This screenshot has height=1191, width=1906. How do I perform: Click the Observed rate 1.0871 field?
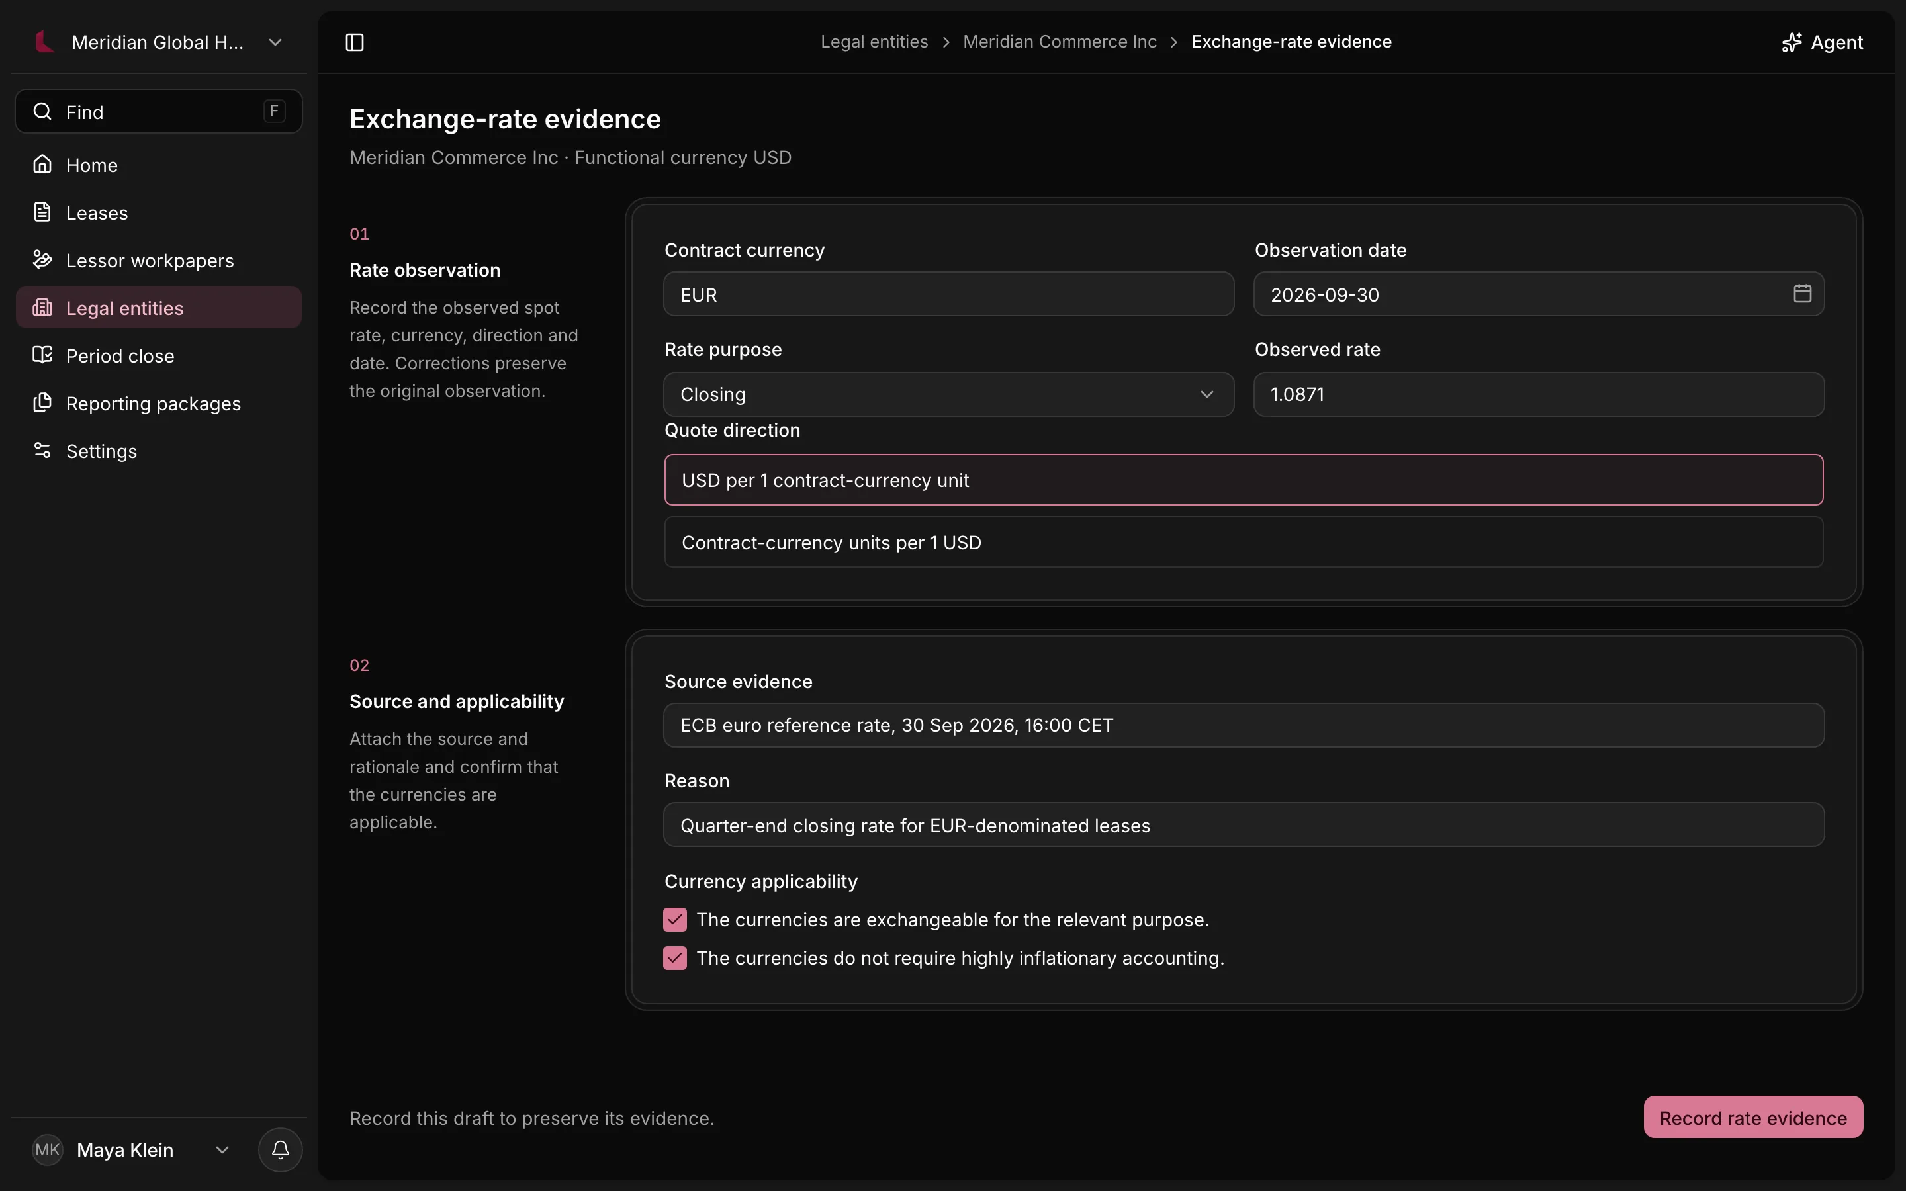coord(1538,394)
